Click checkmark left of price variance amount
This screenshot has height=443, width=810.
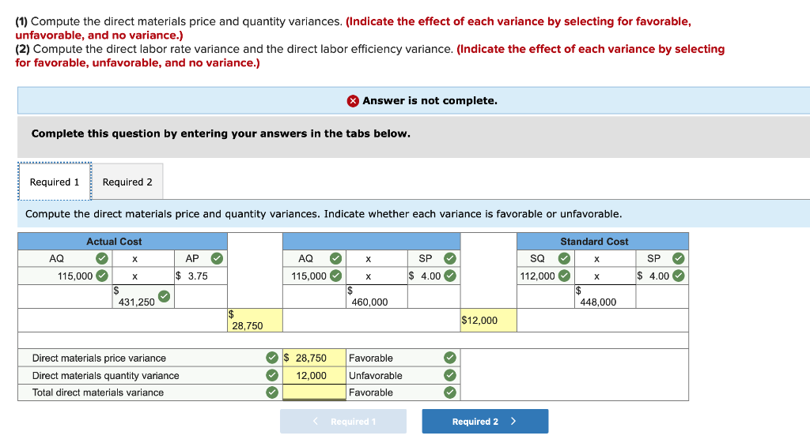pos(272,358)
